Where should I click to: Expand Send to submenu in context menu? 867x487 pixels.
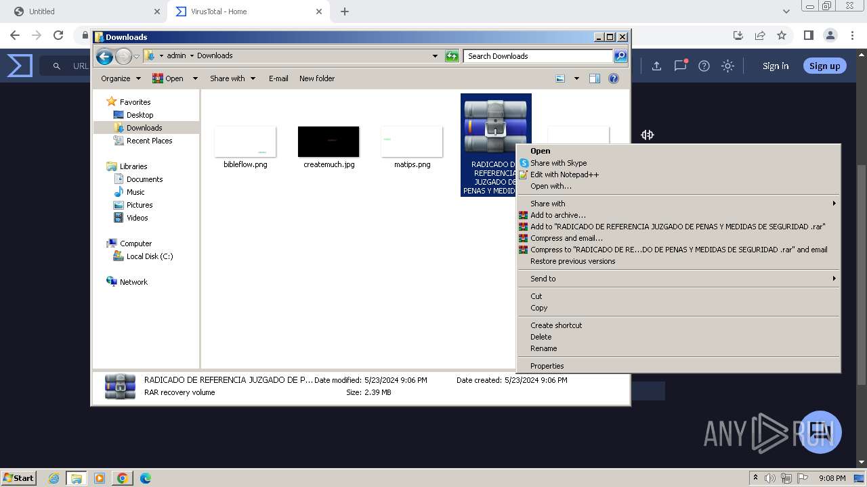[679, 279]
